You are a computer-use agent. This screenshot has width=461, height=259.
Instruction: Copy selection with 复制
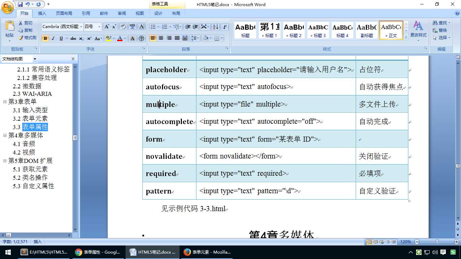[26, 30]
